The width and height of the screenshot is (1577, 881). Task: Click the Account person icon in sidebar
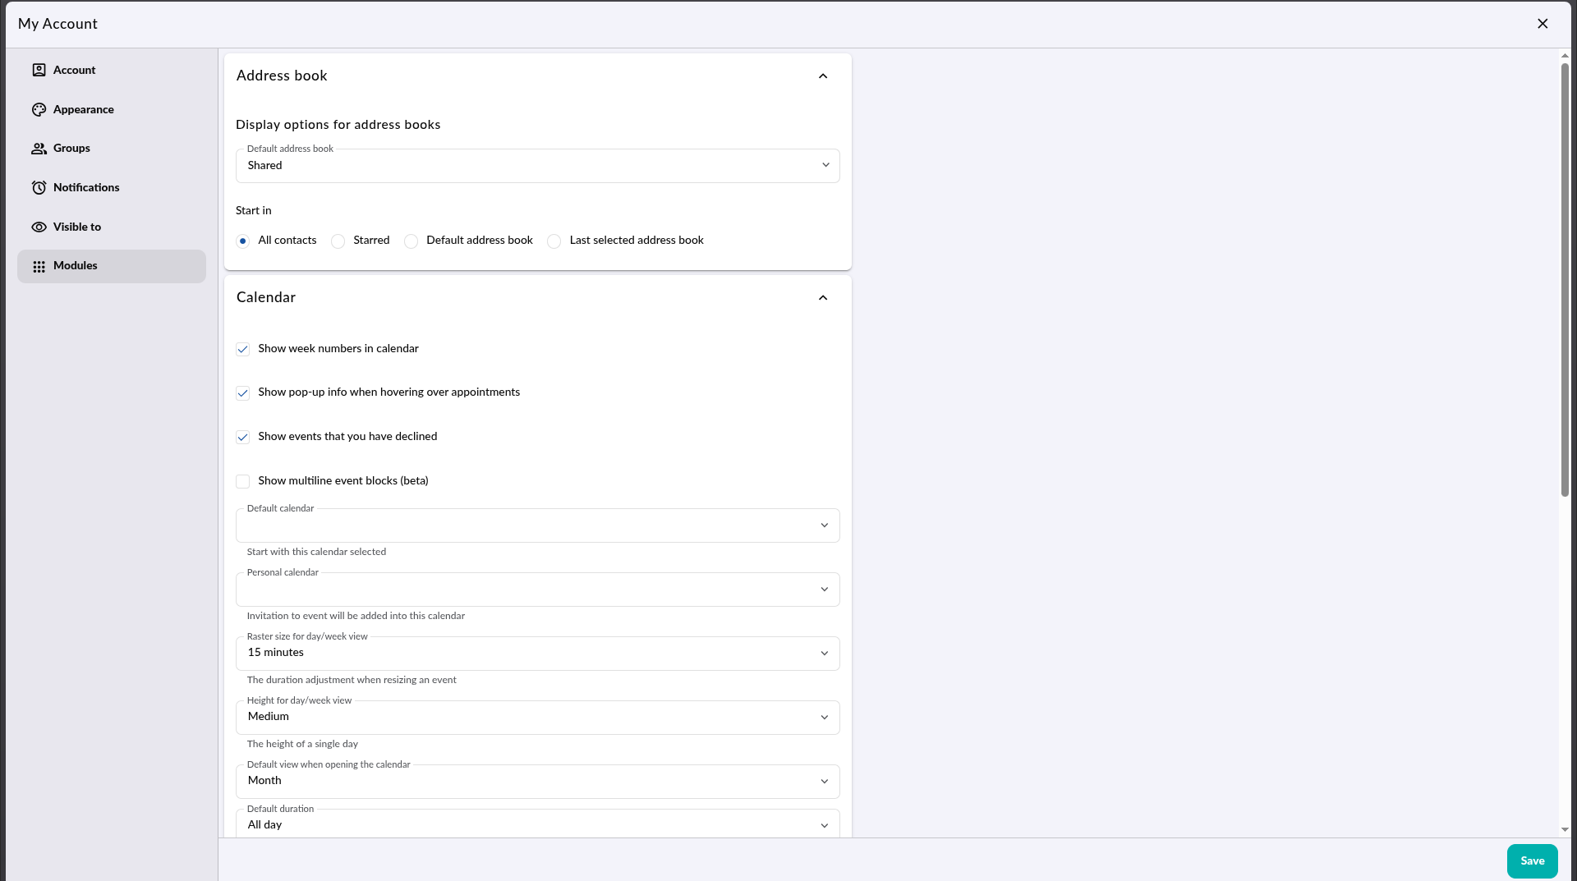[39, 70]
